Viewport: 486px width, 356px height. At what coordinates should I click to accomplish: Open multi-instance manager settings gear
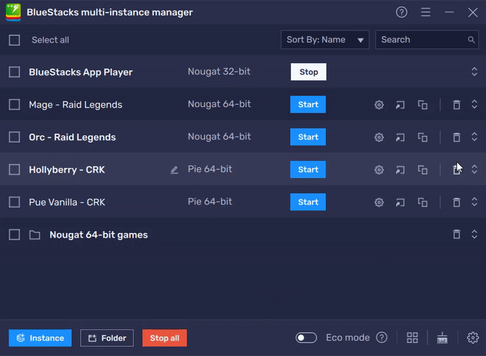(x=472, y=337)
